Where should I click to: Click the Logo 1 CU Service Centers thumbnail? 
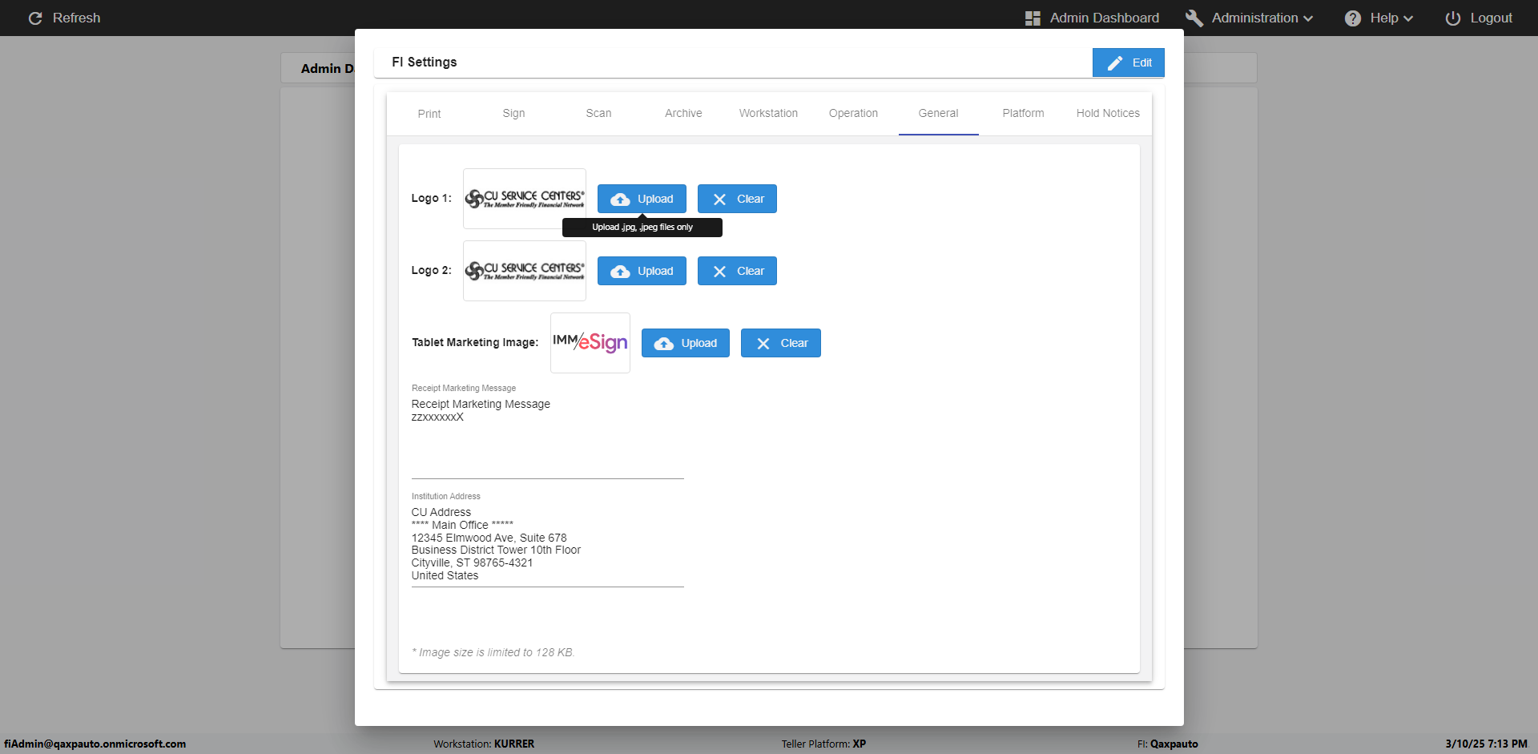point(525,199)
